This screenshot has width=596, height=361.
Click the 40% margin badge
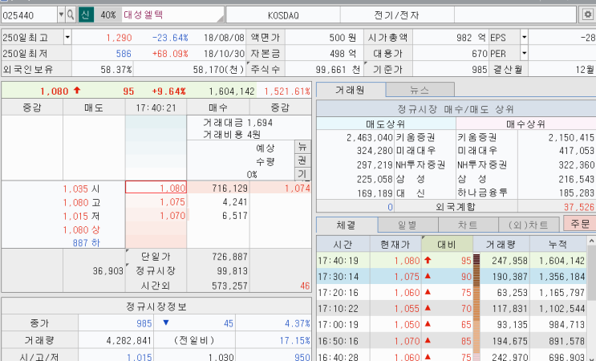click(108, 15)
